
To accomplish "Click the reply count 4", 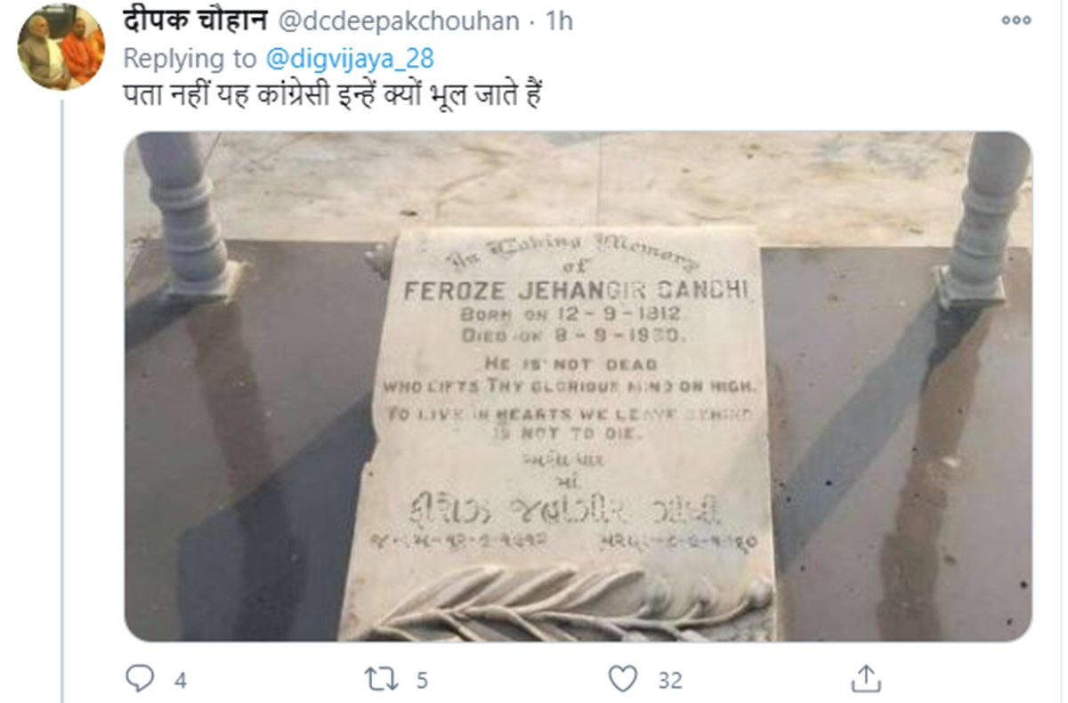I will pos(181,681).
